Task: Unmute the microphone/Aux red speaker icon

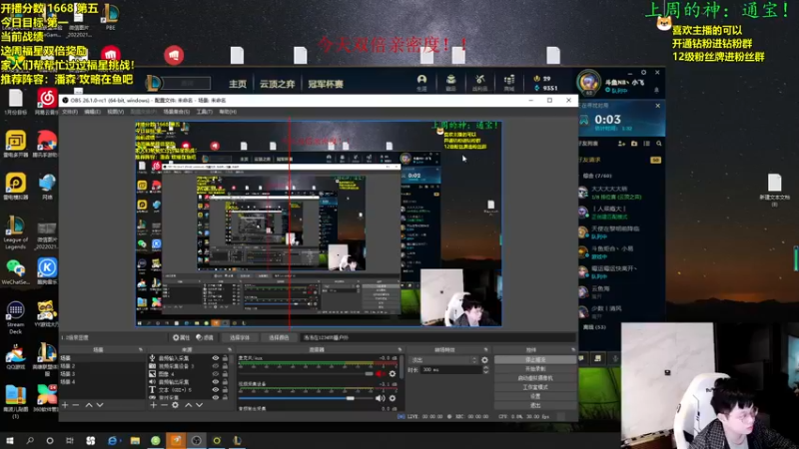Action: pos(381,373)
